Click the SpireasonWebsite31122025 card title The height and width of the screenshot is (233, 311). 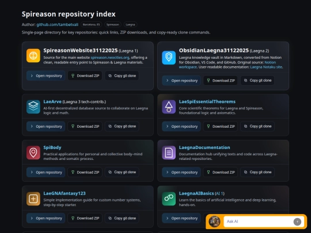point(81,51)
